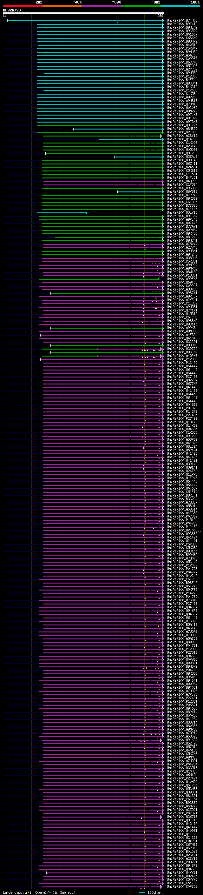Select the UniRef100_Q40185 hit label
203x895 pixels.
click(x=182, y=751)
